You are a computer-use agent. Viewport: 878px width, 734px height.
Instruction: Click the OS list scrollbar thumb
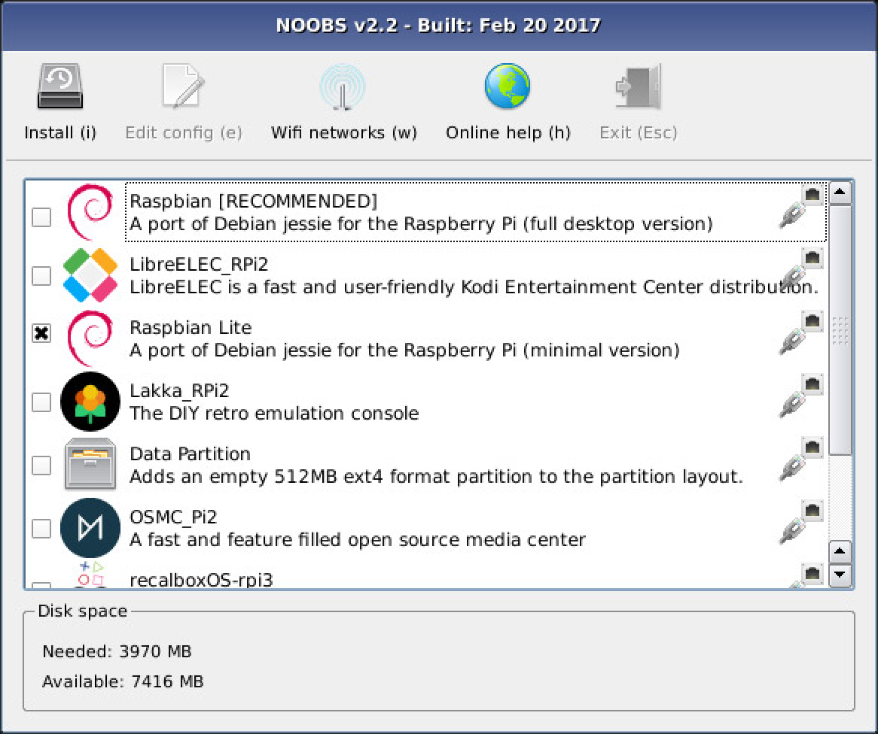pos(840,330)
